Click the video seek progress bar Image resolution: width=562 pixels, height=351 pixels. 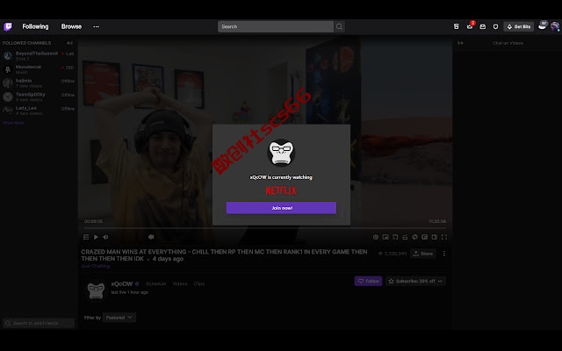265,228
